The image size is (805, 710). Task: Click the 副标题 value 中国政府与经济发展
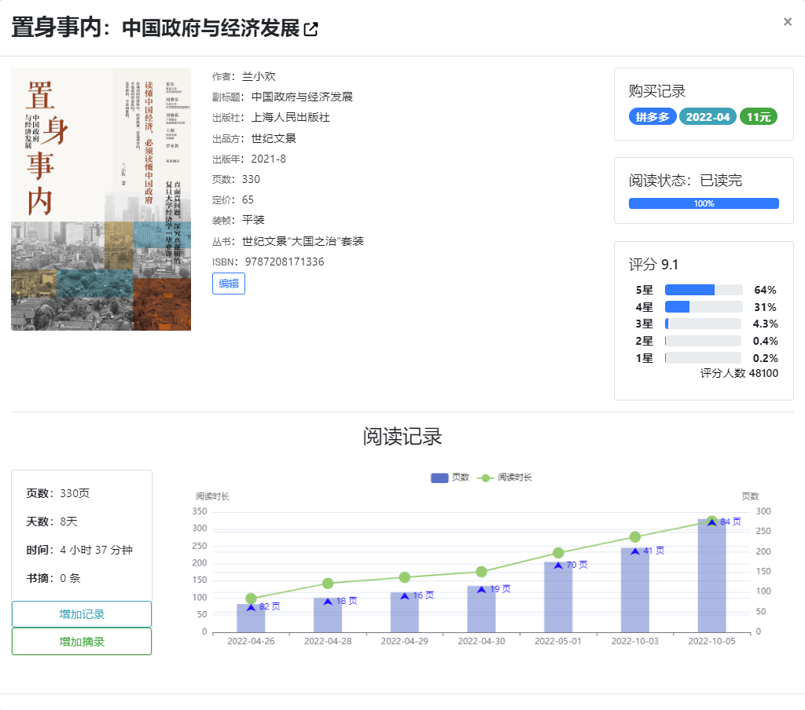click(x=302, y=97)
